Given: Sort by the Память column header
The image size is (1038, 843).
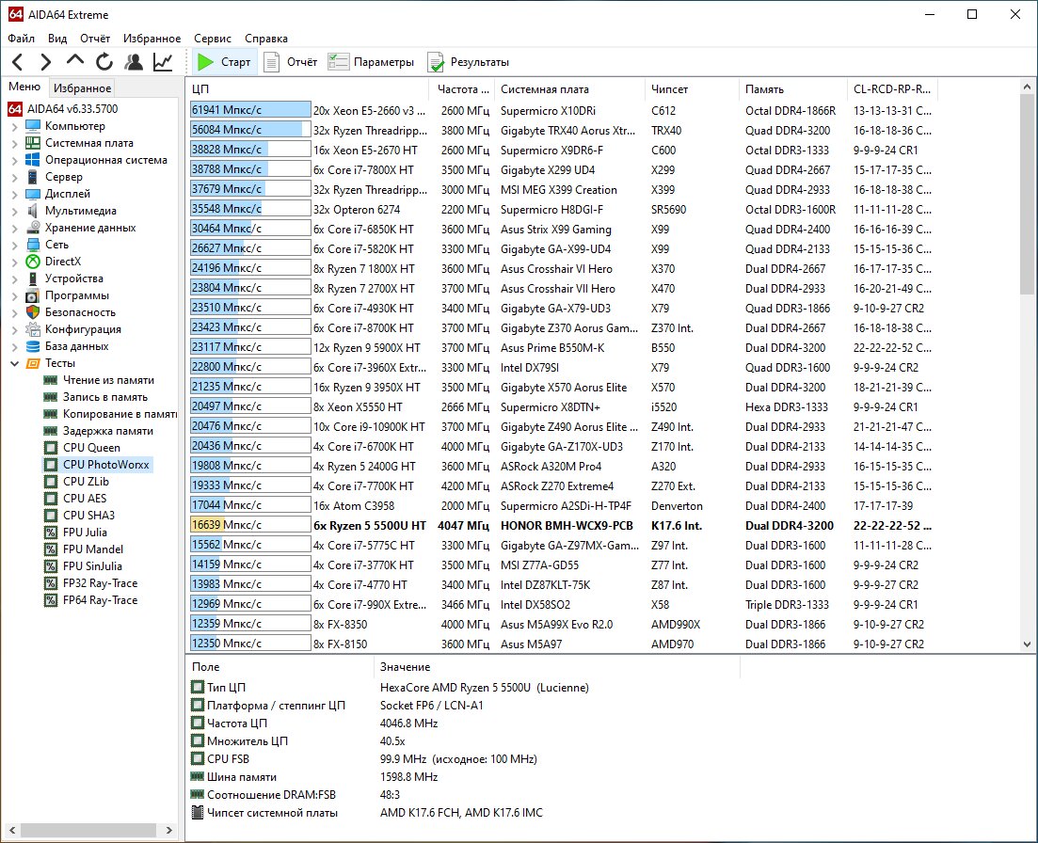Looking at the screenshot, I should point(792,89).
